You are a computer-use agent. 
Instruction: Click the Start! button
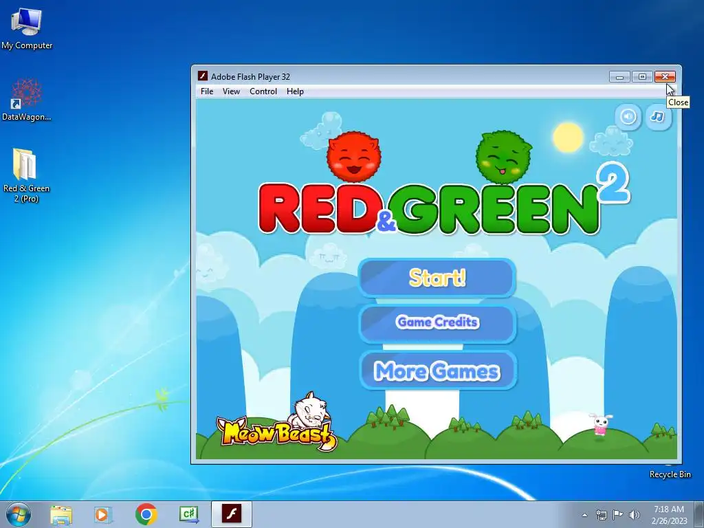coord(437,278)
